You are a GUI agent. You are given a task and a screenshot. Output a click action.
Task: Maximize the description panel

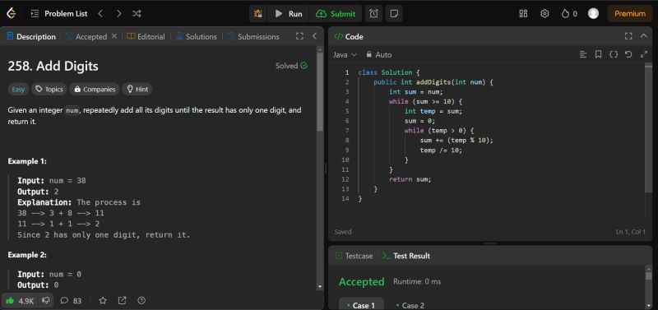(x=299, y=36)
